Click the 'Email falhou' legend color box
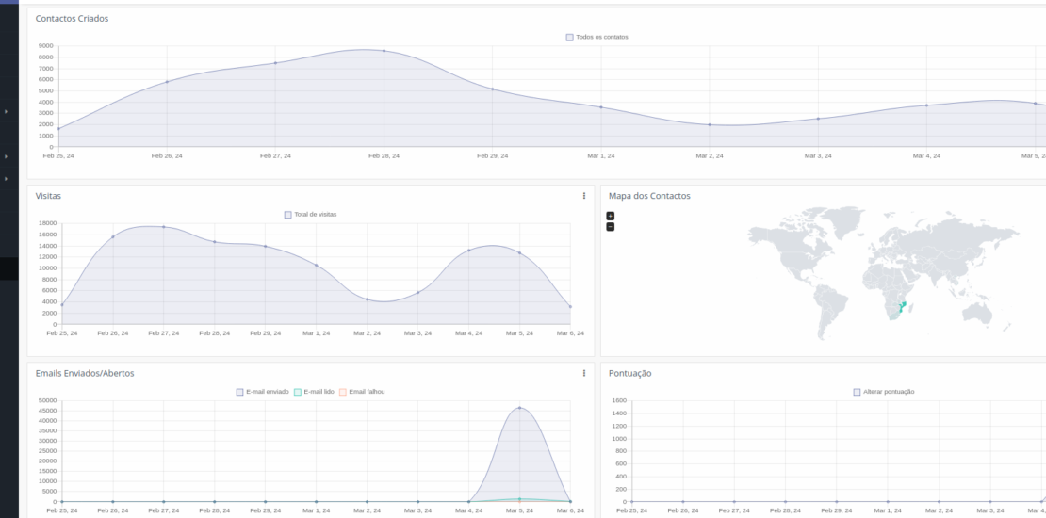The height and width of the screenshot is (518, 1046). [x=343, y=392]
